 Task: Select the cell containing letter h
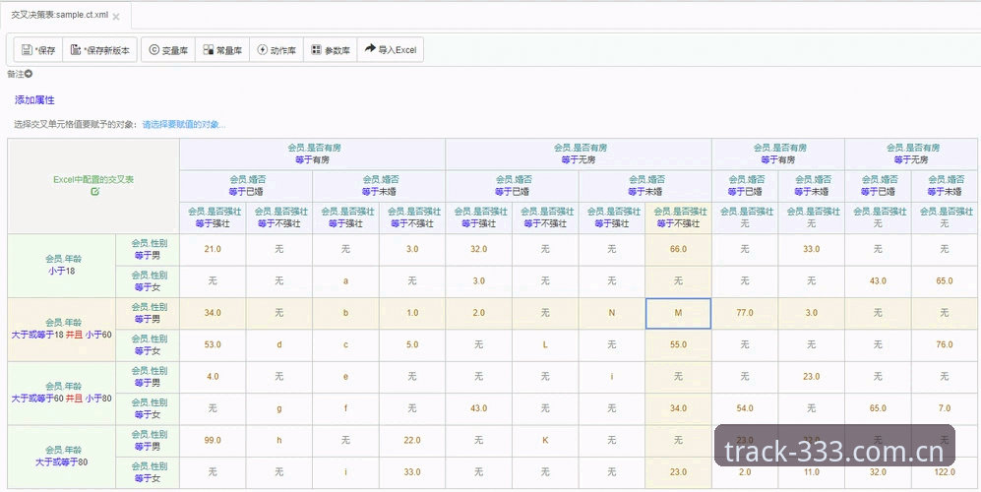click(x=279, y=441)
